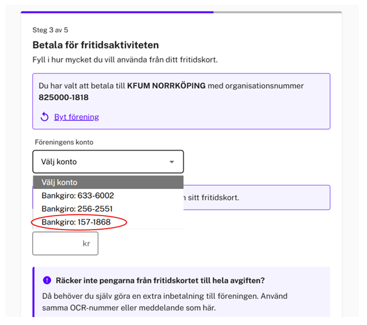Choose Bankgiro: 633-6002 from the list

pyautogui.click(x=78, y=196)
